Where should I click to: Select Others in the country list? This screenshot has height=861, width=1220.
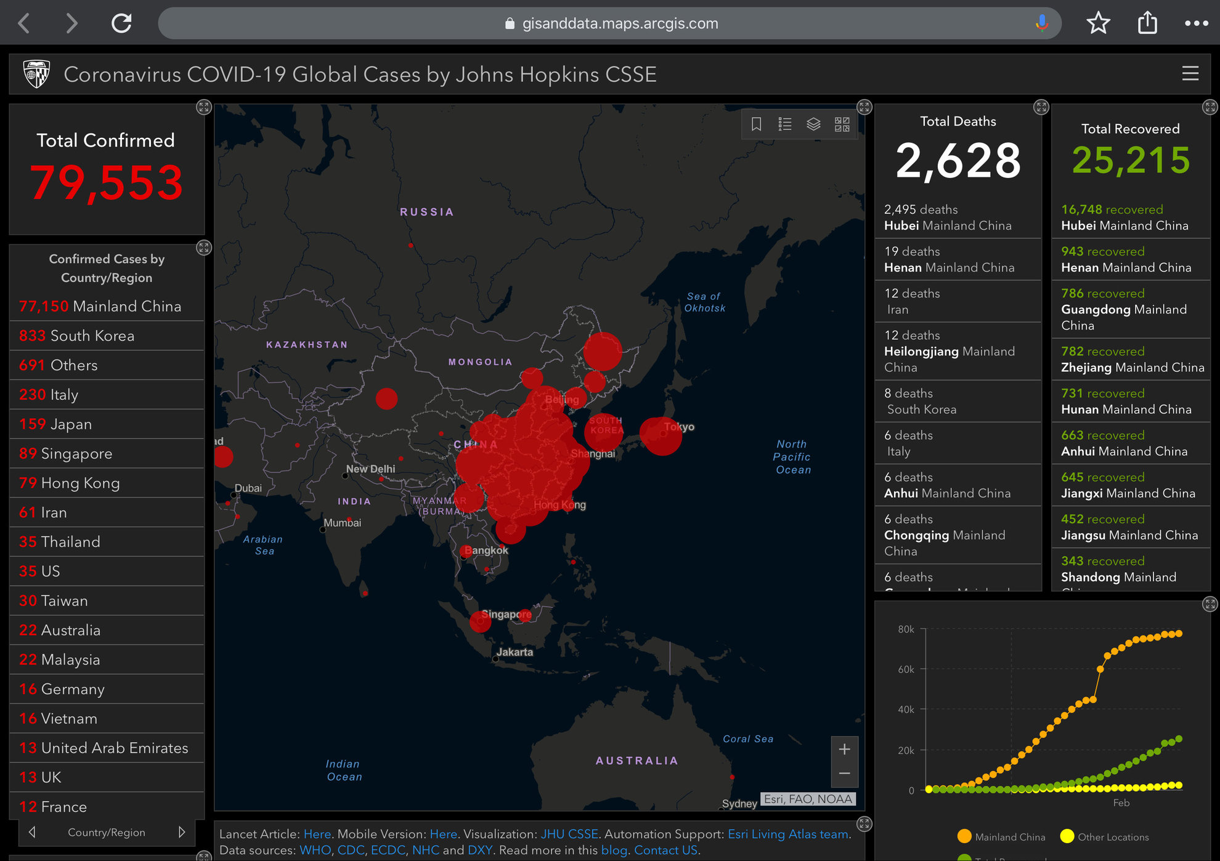(107, 365)
